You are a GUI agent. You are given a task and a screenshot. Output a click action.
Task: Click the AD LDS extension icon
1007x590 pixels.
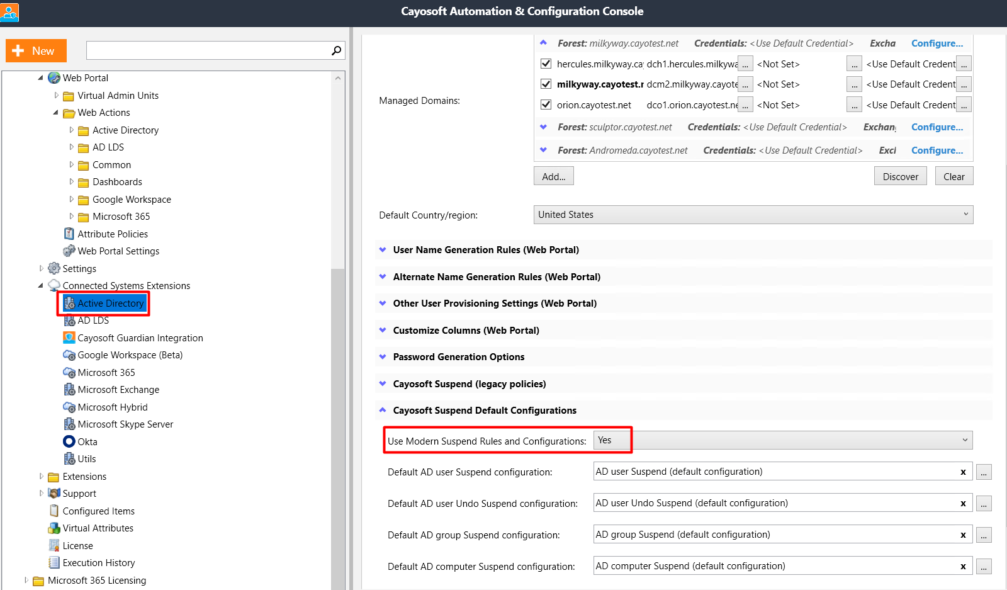point(69,321)
